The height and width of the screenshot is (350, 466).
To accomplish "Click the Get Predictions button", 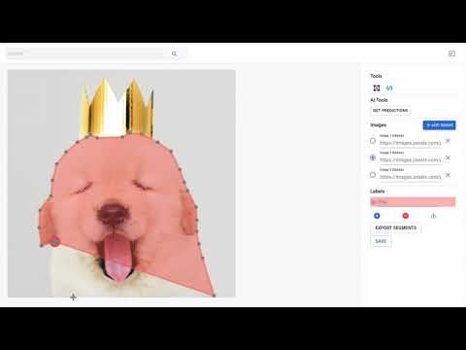I will 390,111.
